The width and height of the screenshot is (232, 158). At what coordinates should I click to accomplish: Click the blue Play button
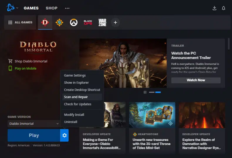34,135
